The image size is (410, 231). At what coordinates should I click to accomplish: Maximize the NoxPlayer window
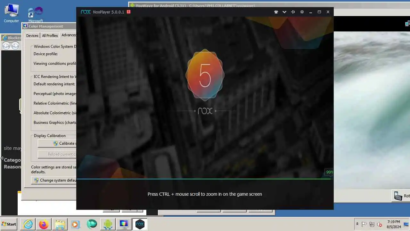319,12
